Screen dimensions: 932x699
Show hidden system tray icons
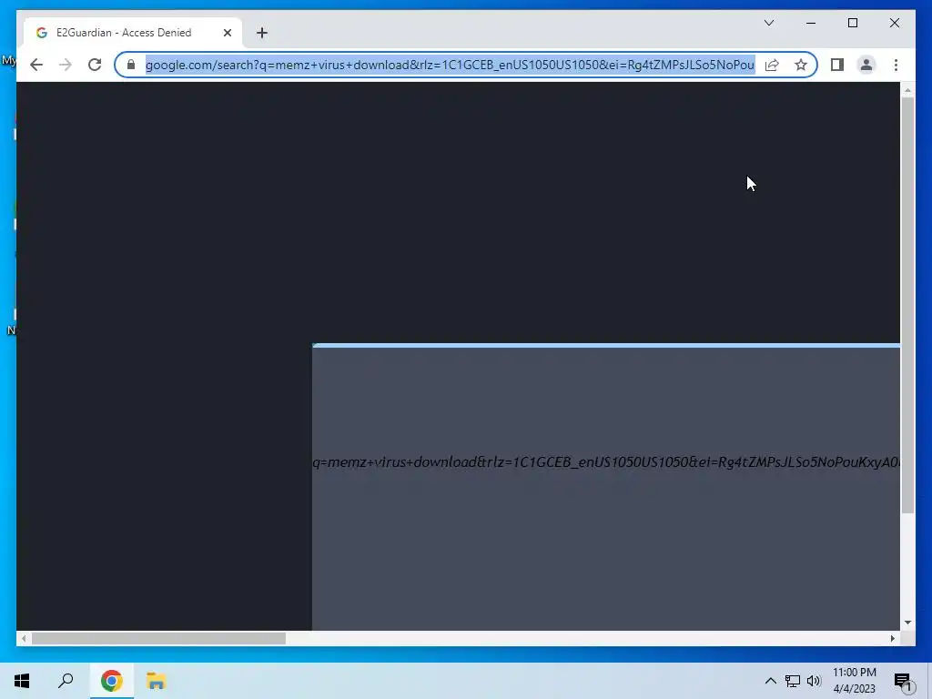pos(770,681)
